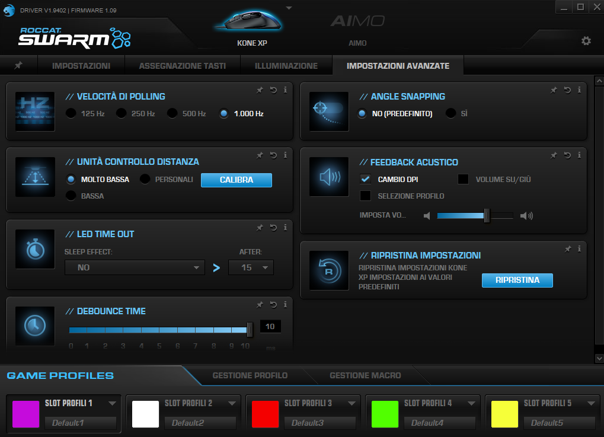Show info for Angle Snapping
This screenshot has height=437, width=604.
click(x=579, y=90)
